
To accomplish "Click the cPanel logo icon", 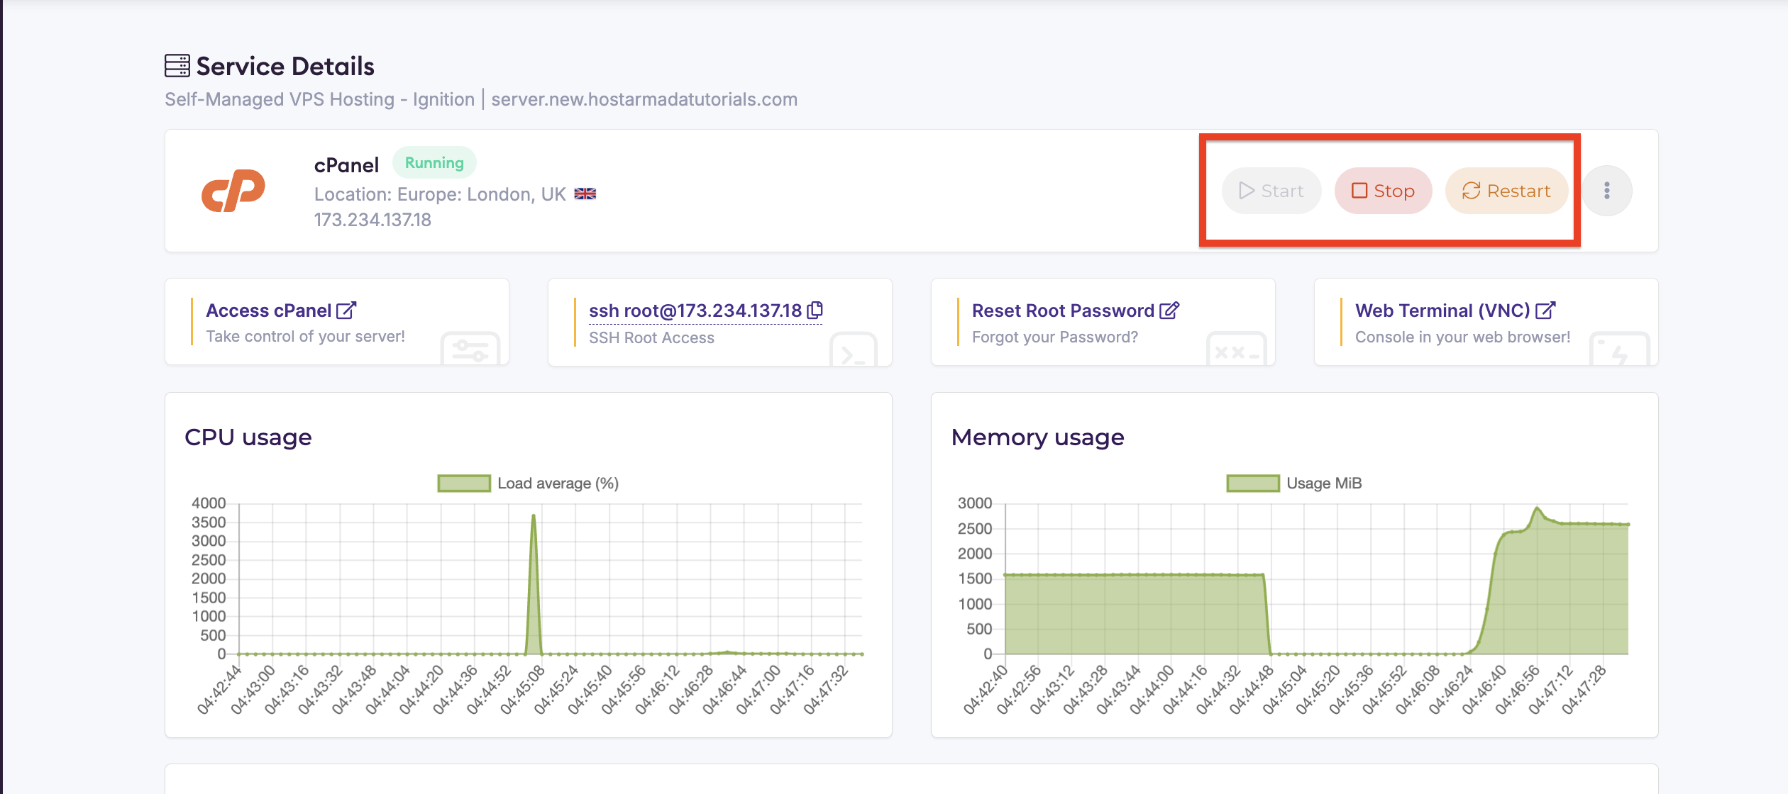I will (x=233, y=191).
